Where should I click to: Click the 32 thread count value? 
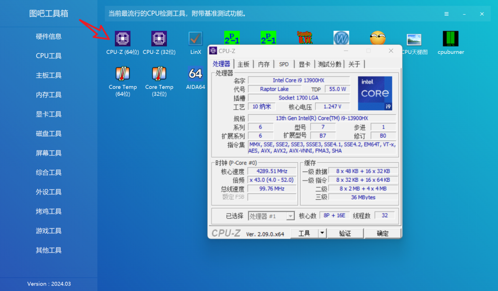point(385,215)
